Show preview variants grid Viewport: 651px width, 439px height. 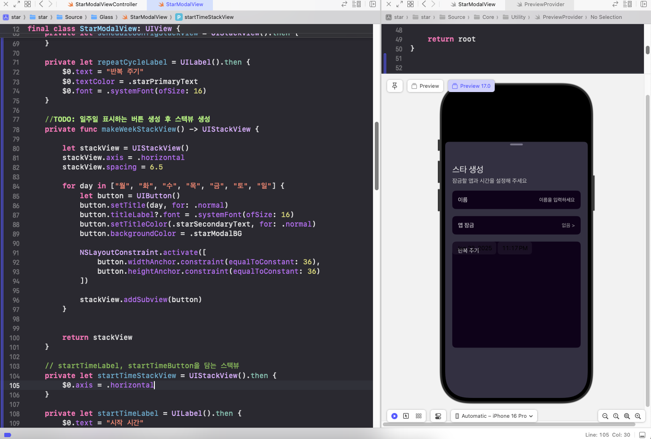tap(419, 416)
